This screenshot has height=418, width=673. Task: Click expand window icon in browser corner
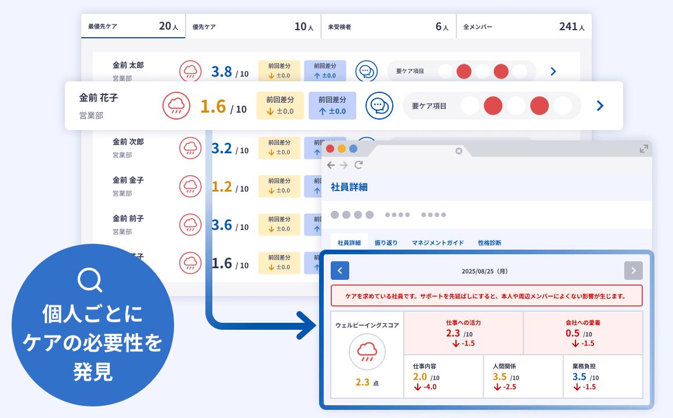[643, 149]
